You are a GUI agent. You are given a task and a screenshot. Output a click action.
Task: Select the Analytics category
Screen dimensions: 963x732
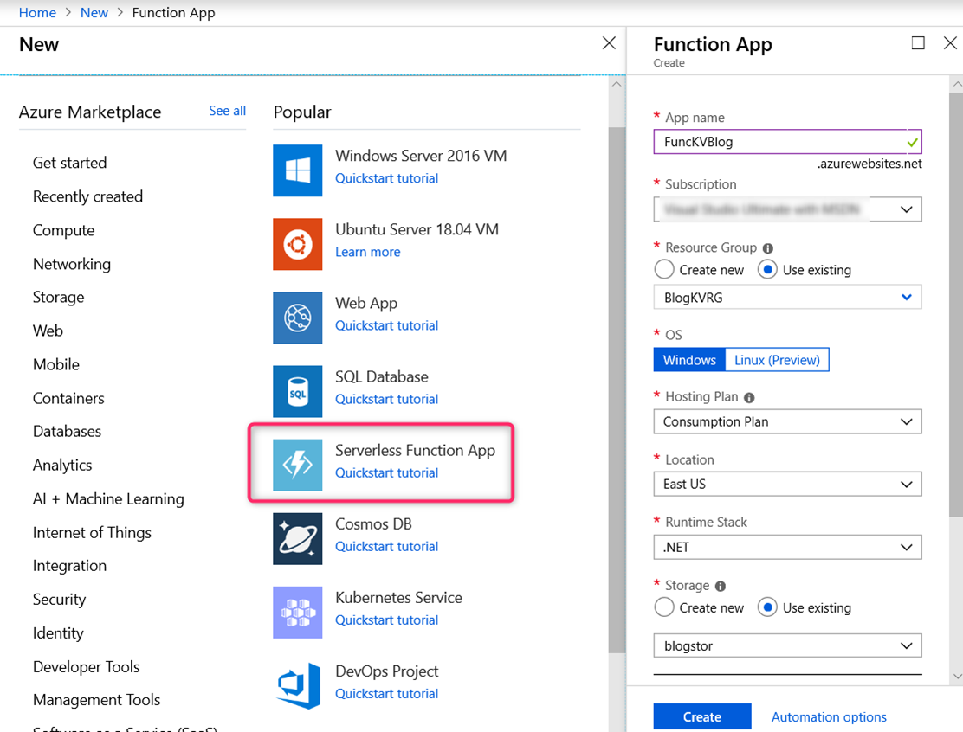(x=62, y=466)
